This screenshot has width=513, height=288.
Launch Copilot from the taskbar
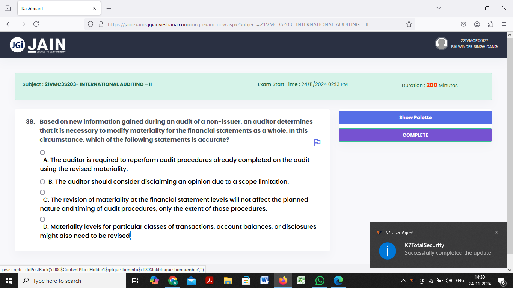(x=154, y=280)
